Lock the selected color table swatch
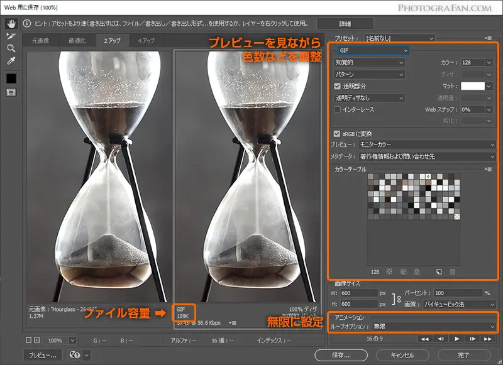This screenshot has width=503, height=365. pos(417,271)
